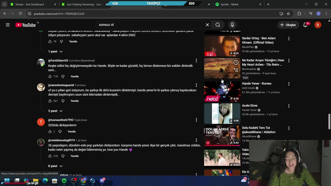Start voice search with the microphone
This screenshot has height=186, width=331.
point(232,25)
